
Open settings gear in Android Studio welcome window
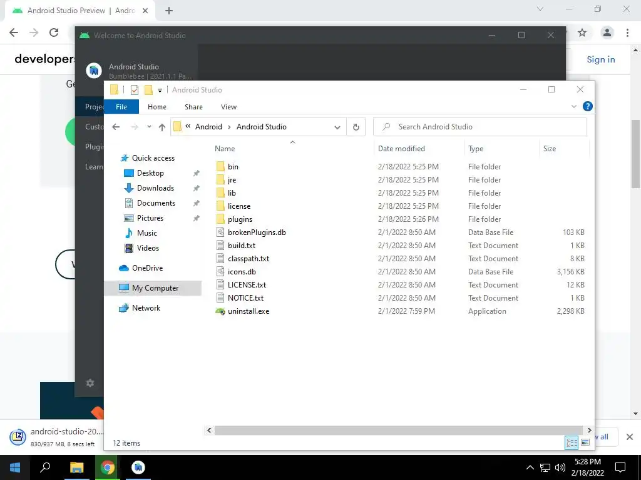click(x=90, y=383)
